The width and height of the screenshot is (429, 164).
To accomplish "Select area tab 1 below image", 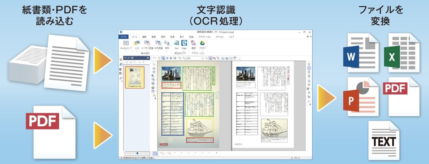I will coord(155,153).
